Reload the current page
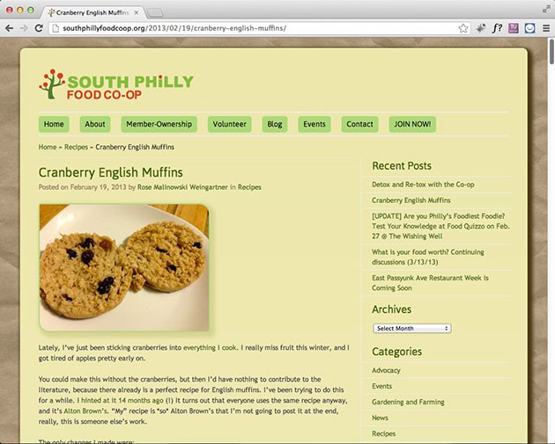 (39, 28)
